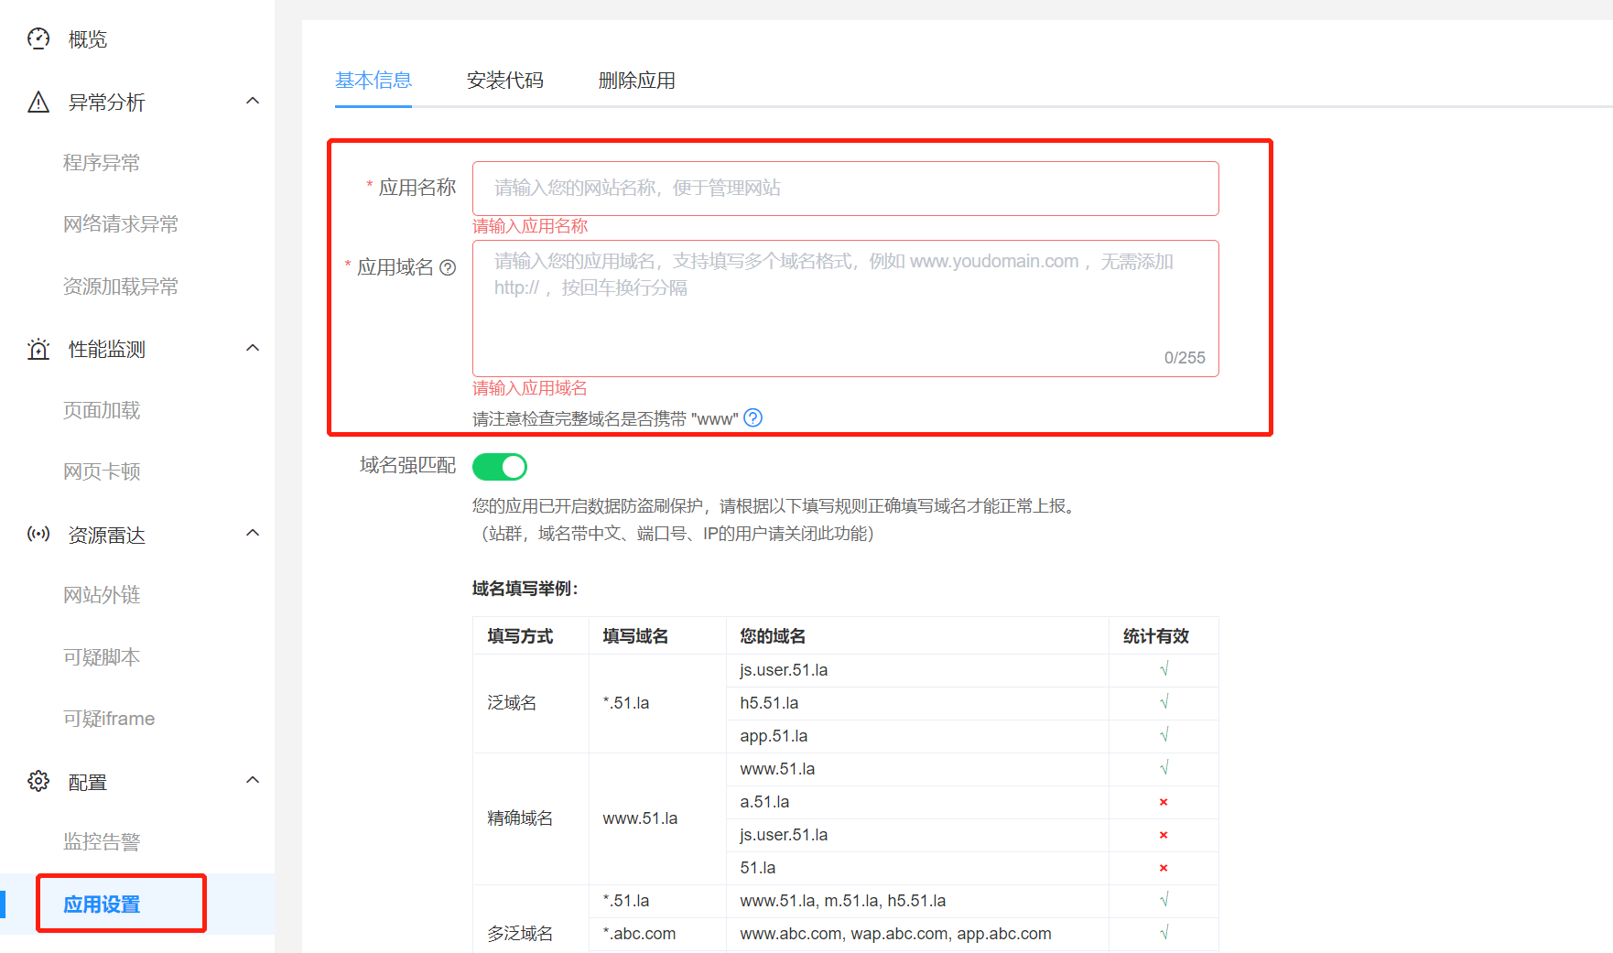Go to 概览 in the sidebar
Screen dimensions: 1613x953
[88, 39]
